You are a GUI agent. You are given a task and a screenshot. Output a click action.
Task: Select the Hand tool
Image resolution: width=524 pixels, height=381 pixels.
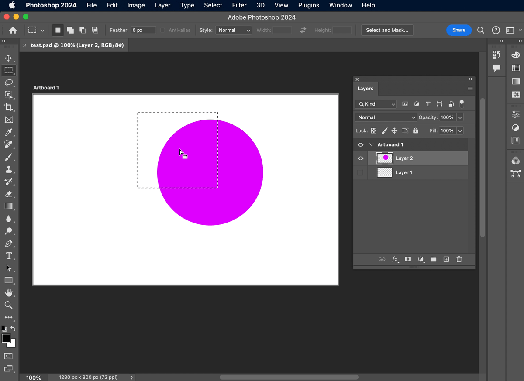coord(9,293)
